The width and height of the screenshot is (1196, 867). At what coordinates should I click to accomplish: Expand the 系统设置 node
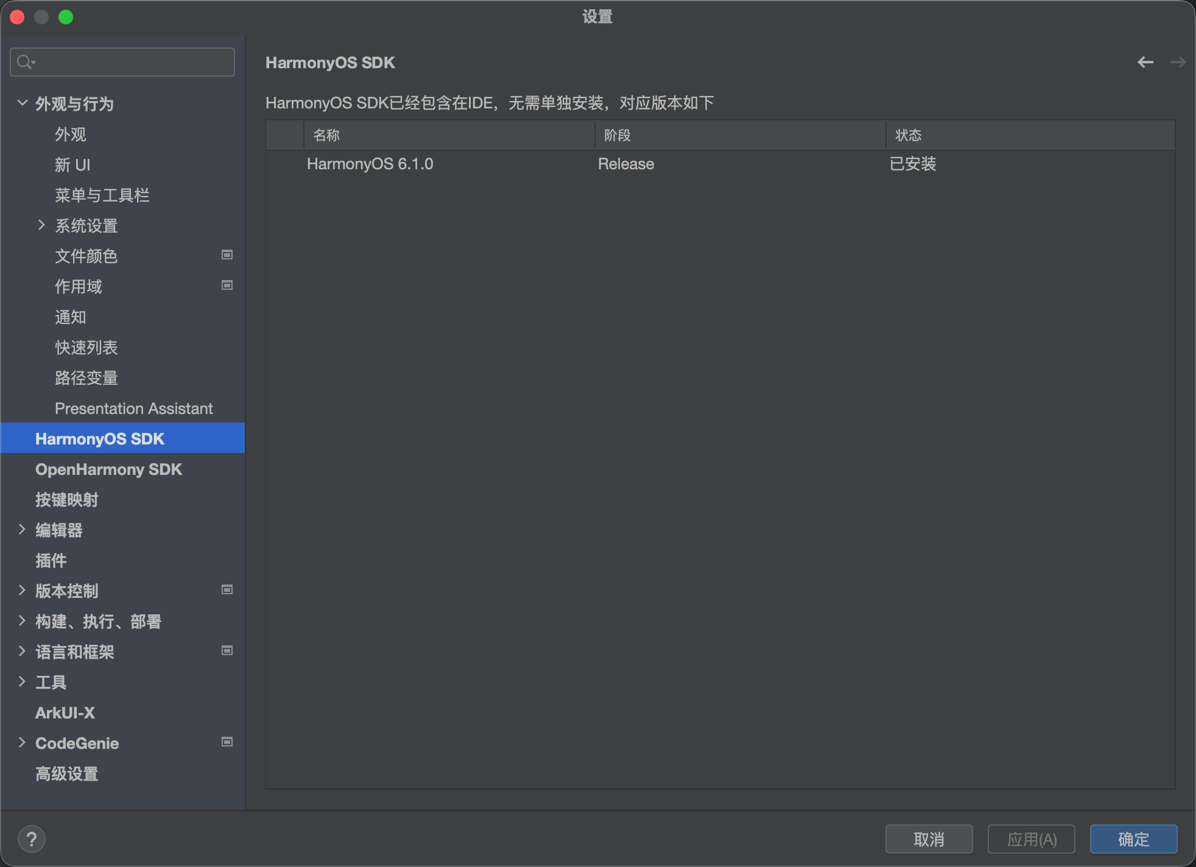tap(41, 225)
